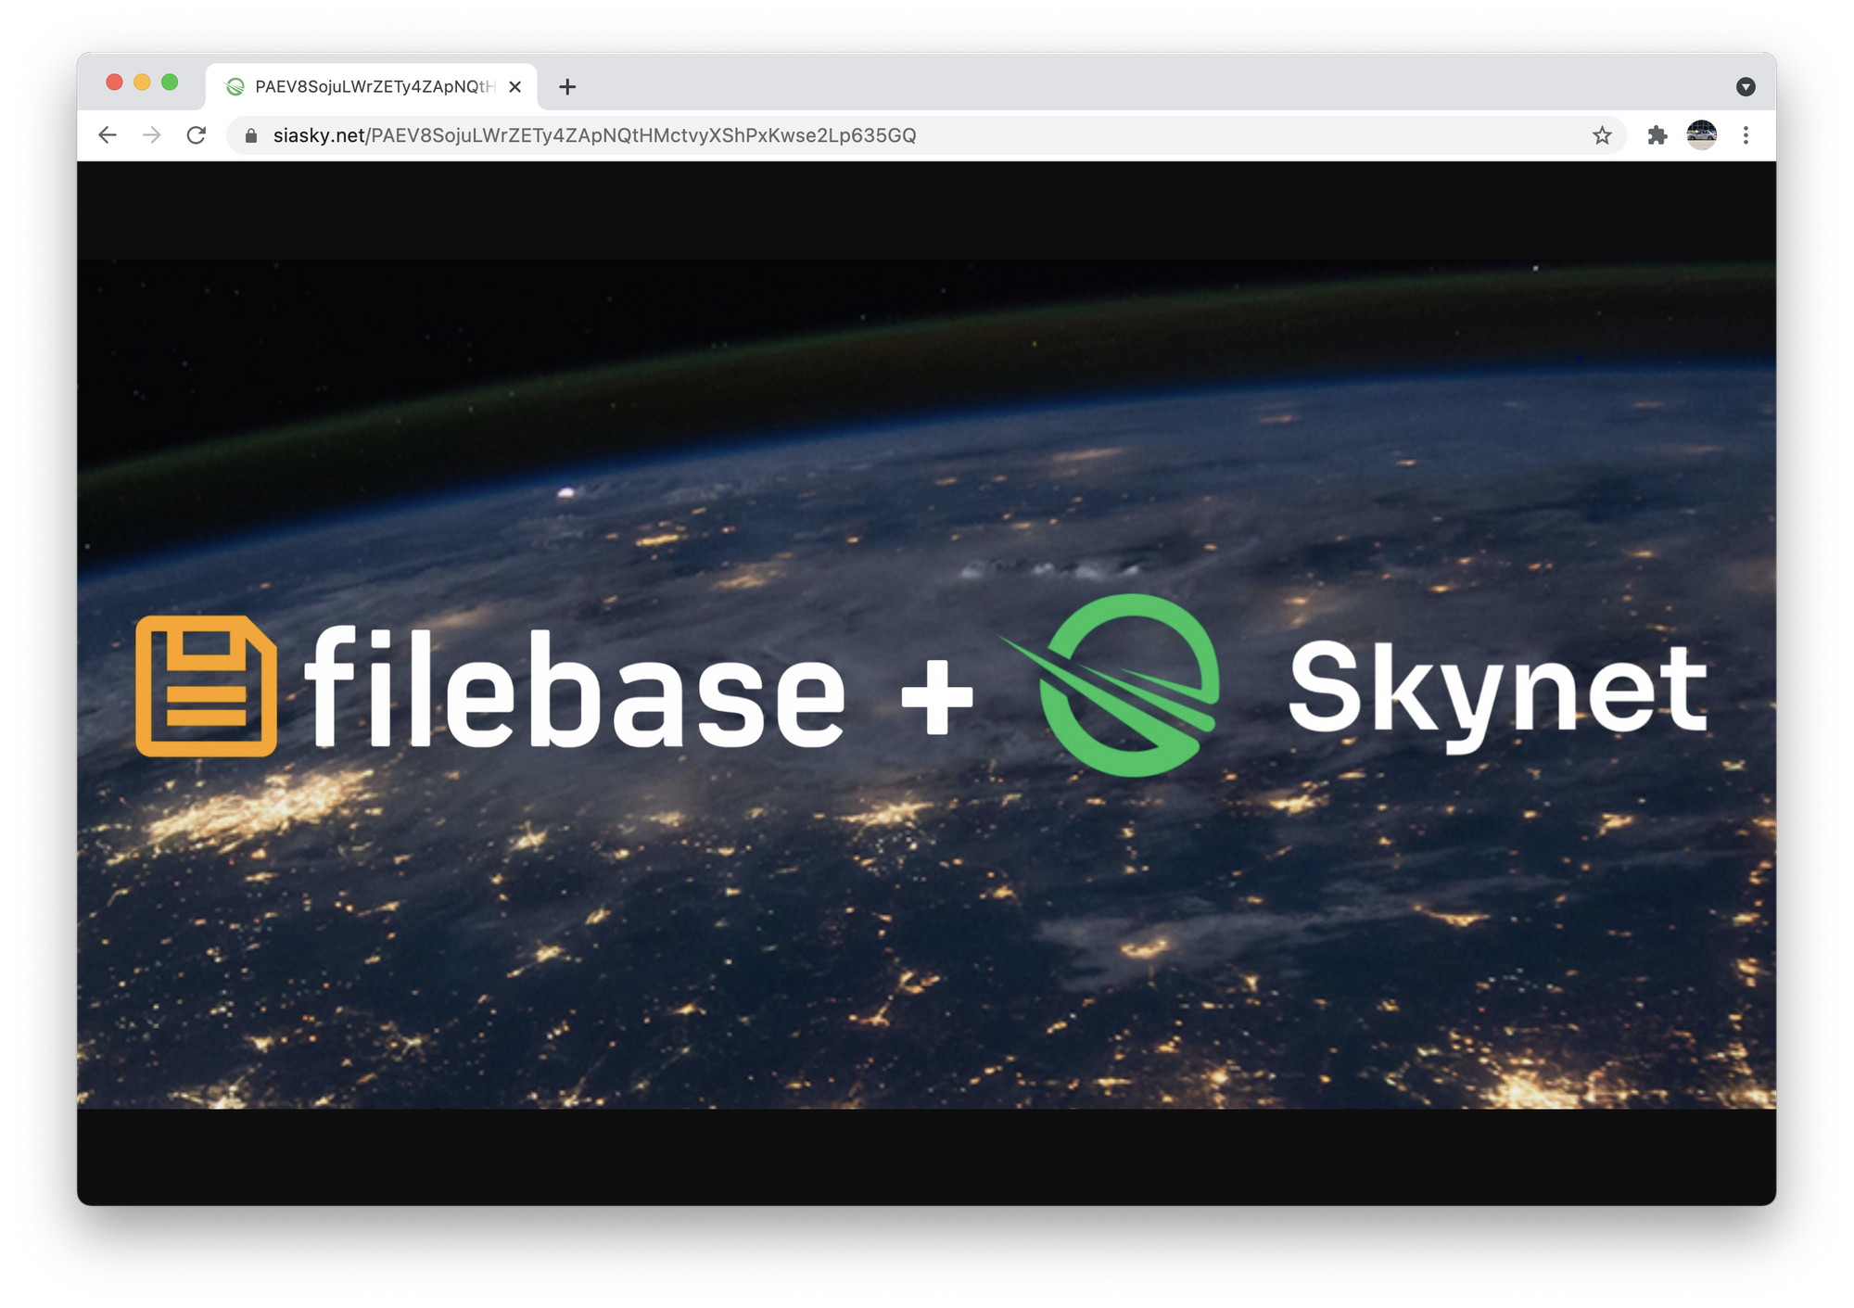The image size is (1854, 1308).
Task: Open a new tab with the plus button
Action: [x=567, y=87]
